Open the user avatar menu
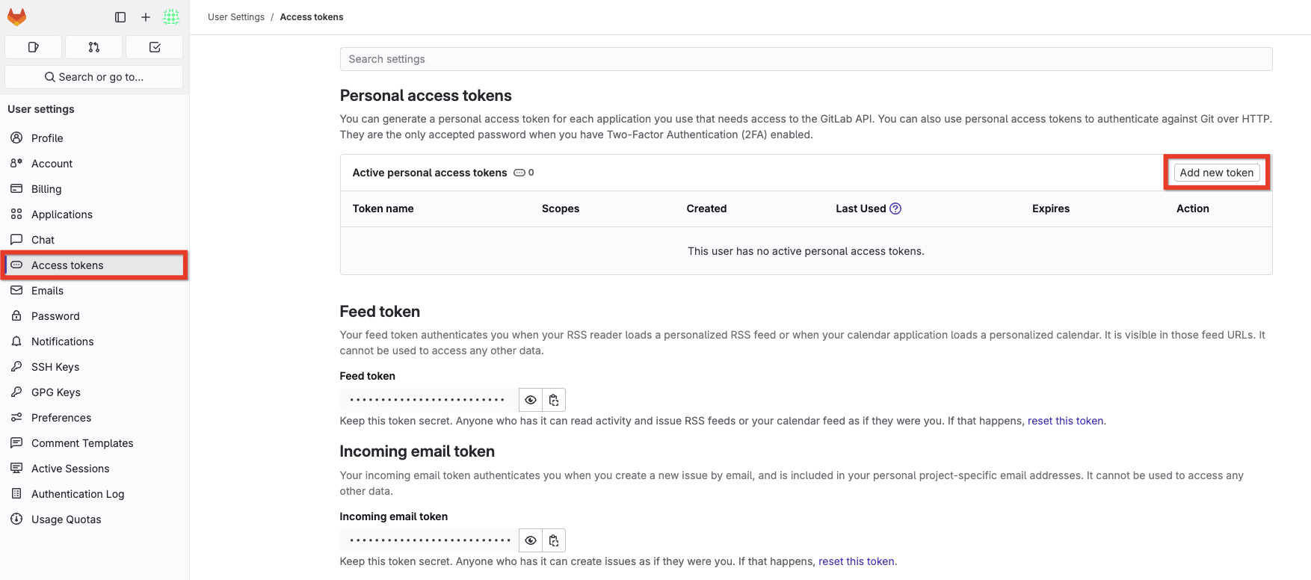 click(171, 16)
